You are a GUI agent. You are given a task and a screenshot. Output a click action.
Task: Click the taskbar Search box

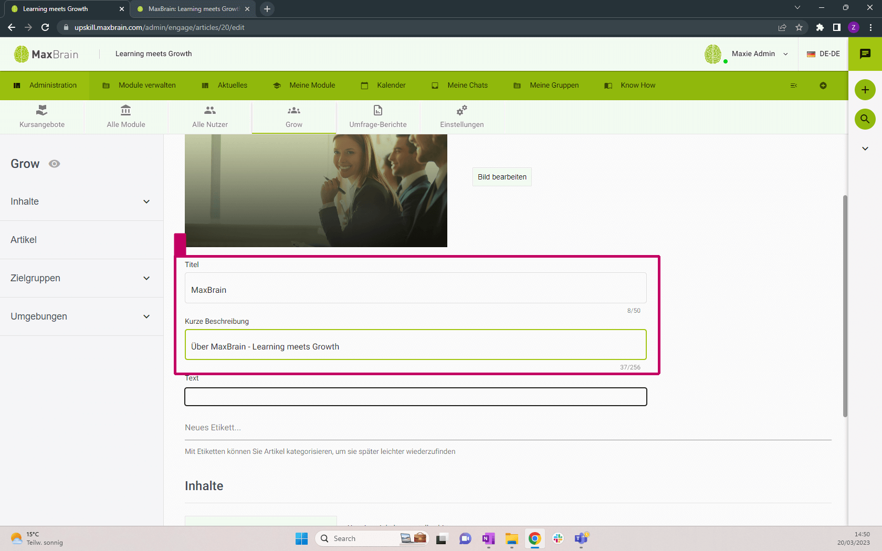[x=372, y=538]
